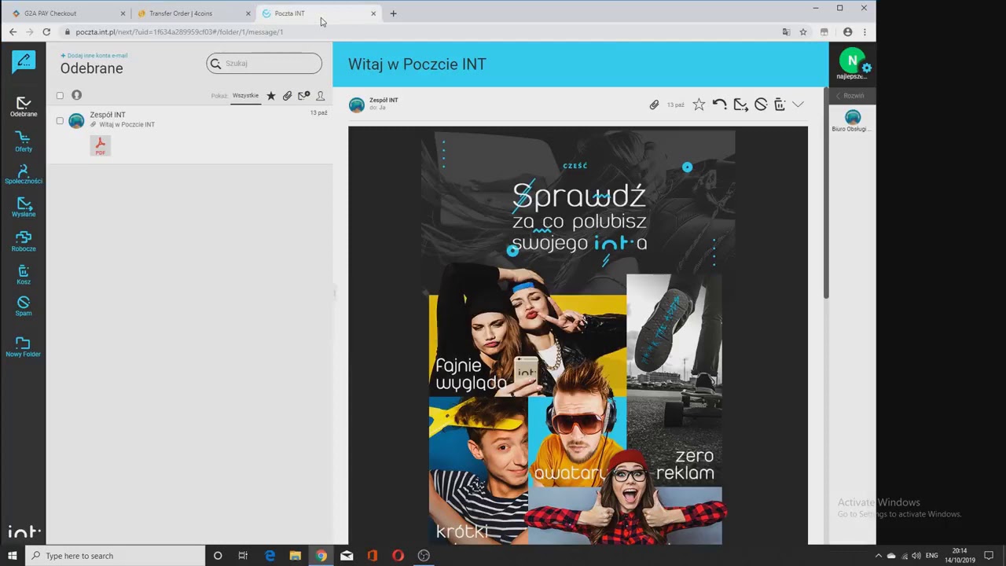This screenshot has height=566, width=1006.
Task: Select the Wszystkie filter tab
Action: click(x=245, y=96)
